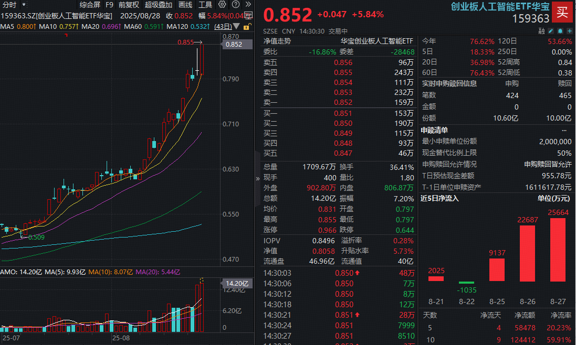This screenshot has width=576, height=345.
Task: Toggle 超级叠加 overlay mode
Action: [159, 5]
